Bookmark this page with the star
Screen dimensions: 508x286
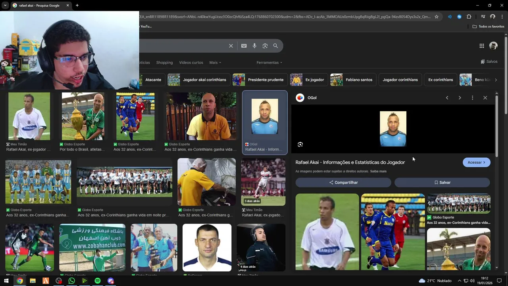[437, 17]
